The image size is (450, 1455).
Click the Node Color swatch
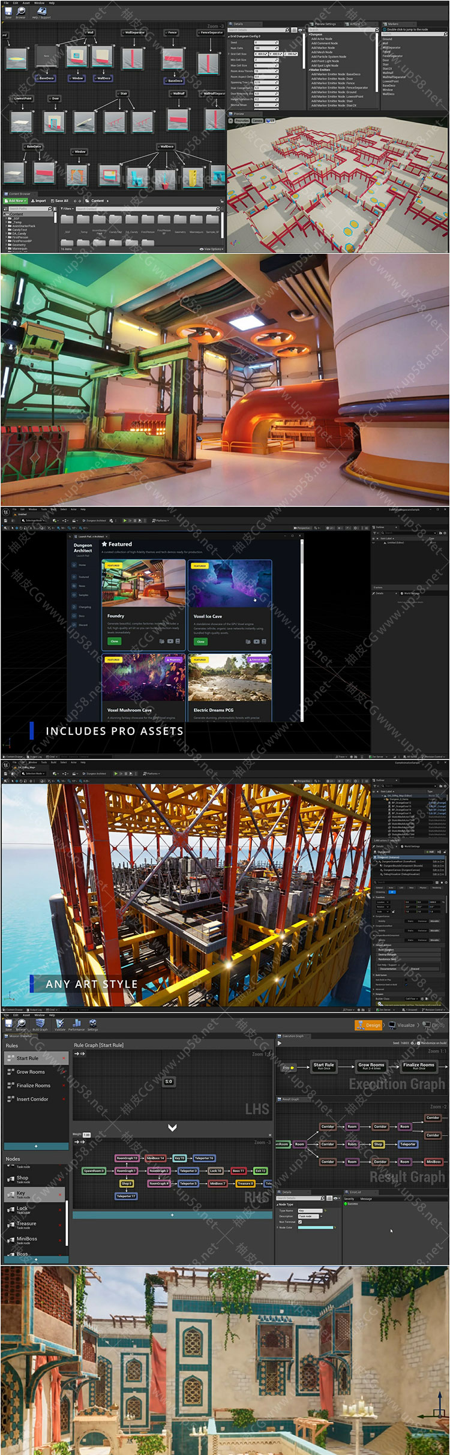point(316,1228)
